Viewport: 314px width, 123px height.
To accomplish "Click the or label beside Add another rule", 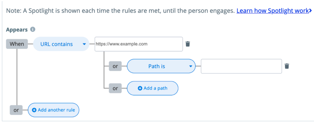I will pyautogui.click(x=16, y=110).
